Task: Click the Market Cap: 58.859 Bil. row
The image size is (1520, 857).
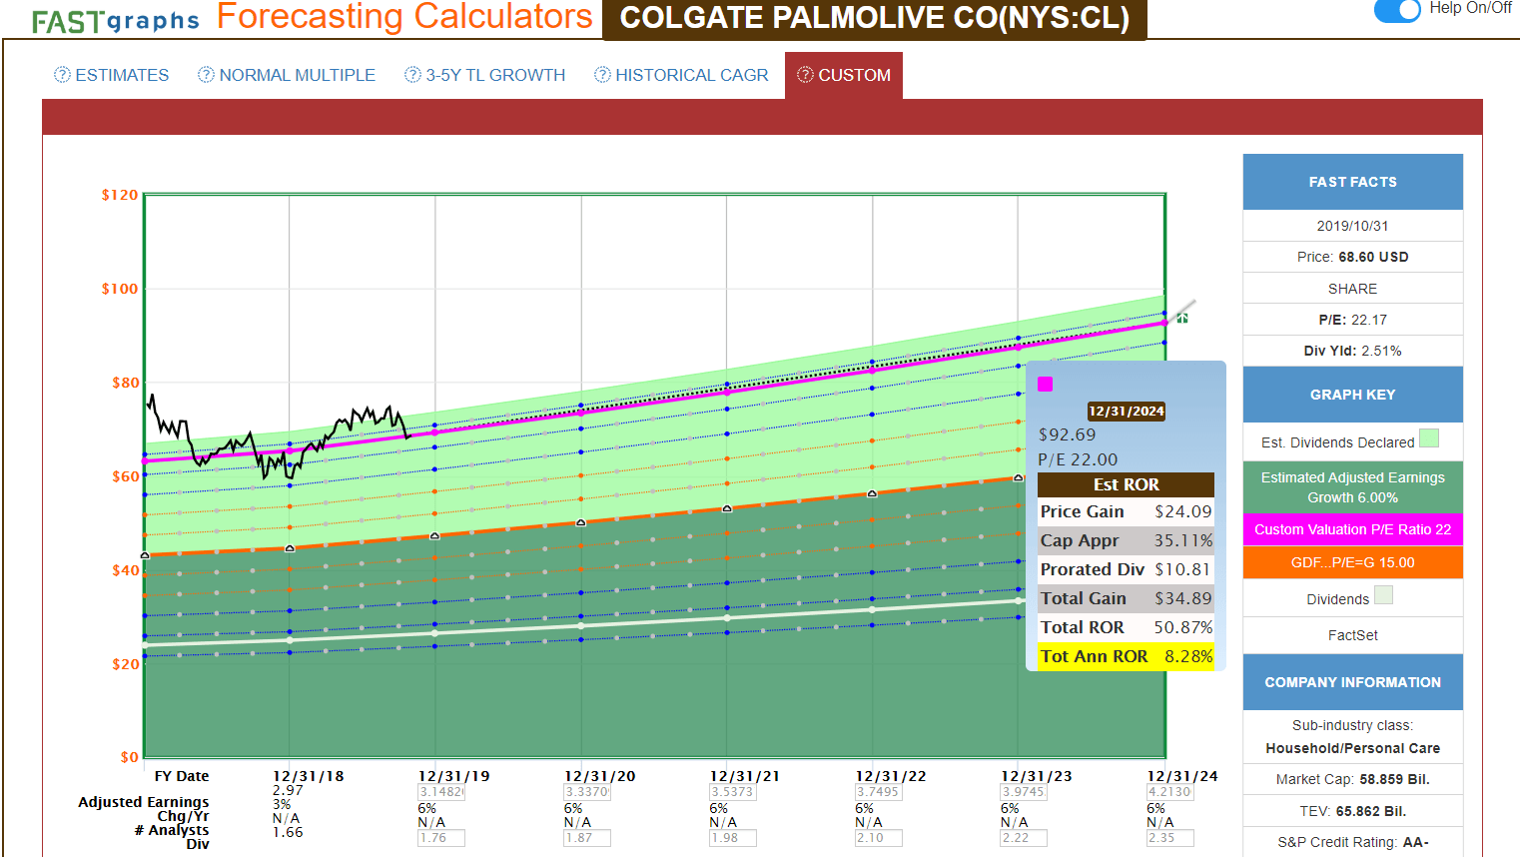Action: (x=1353, y=779)
